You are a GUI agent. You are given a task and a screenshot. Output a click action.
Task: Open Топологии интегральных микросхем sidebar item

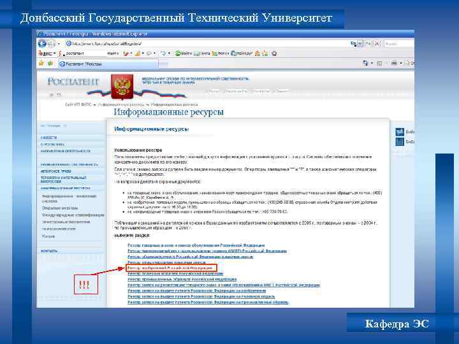(x=64, y=179)
